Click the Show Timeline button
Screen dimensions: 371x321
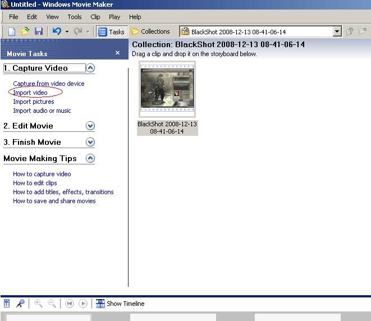120,304
